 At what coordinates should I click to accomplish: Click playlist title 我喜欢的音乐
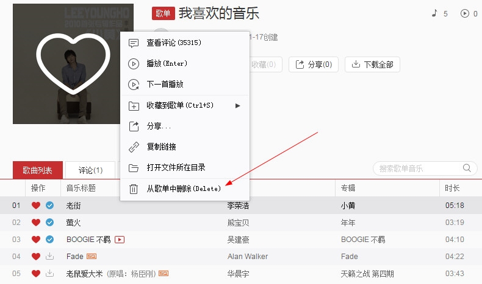(219, 13)
